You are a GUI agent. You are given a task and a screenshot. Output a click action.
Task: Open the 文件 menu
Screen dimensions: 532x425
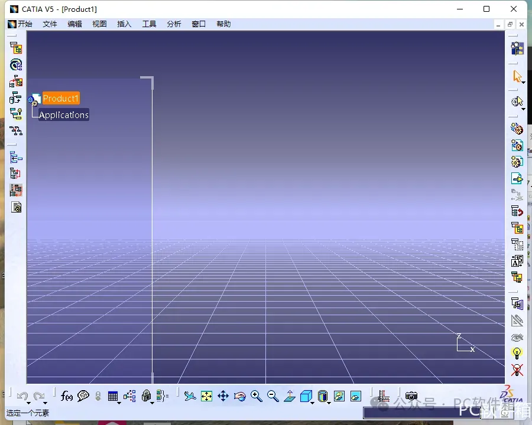click(x=50, y=24)
